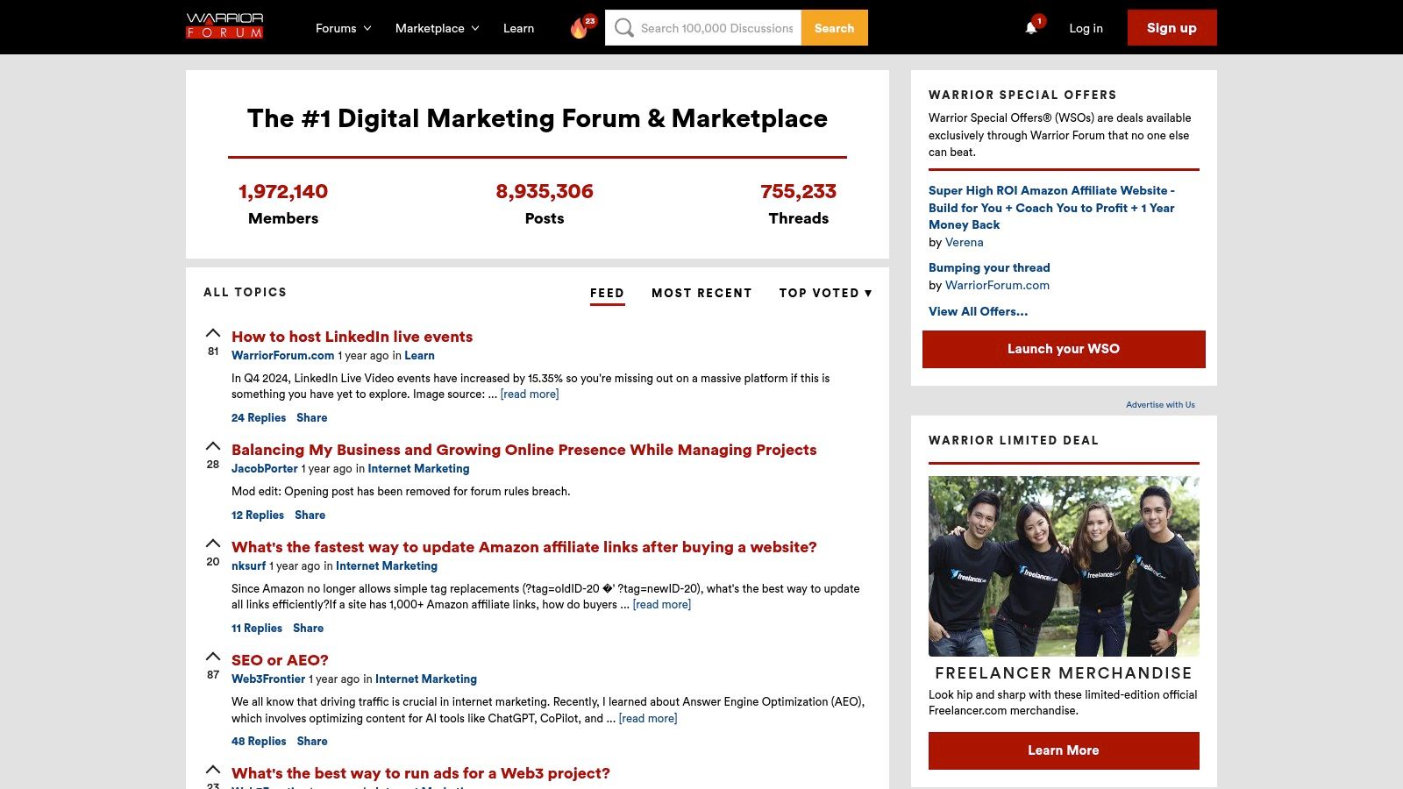
Task: Select the FEED tab
Action: (x=607, y=293)
